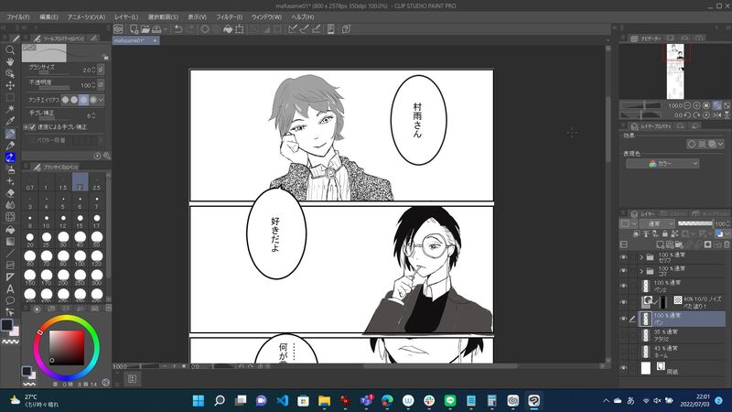Image resolution: width=732 pixels, height=412 pixels.
Task: Open the フィルター(I) menu
Action: click(230, 16)
